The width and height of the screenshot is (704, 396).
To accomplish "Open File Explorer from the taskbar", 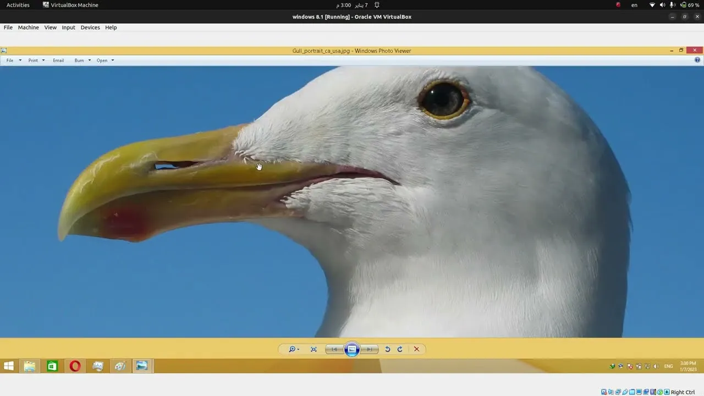I will [x=29, y=366].
